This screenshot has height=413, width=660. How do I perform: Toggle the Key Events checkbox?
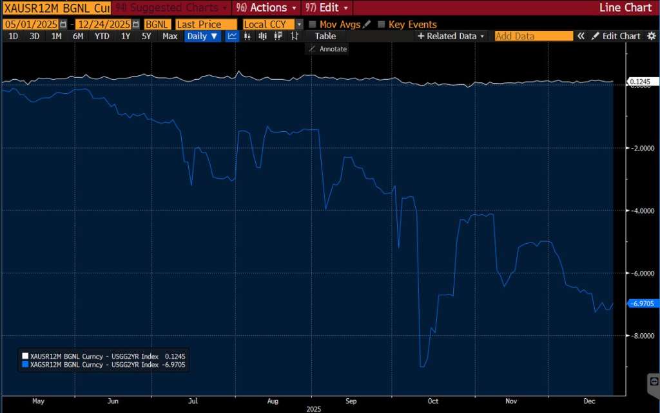coord(382,24)
